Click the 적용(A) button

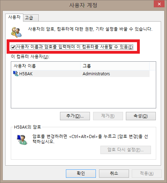pyautogui.click(x=147, y=174)
